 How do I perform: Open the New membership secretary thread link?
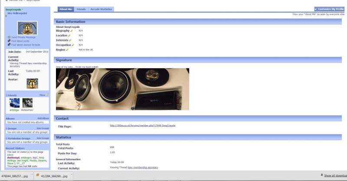coord(143,167)
